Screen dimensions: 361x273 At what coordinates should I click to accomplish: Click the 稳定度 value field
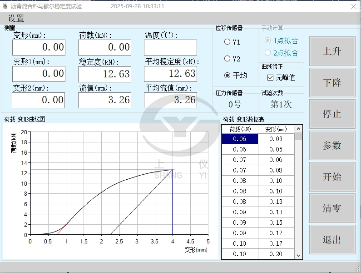(x=104, y=74)
